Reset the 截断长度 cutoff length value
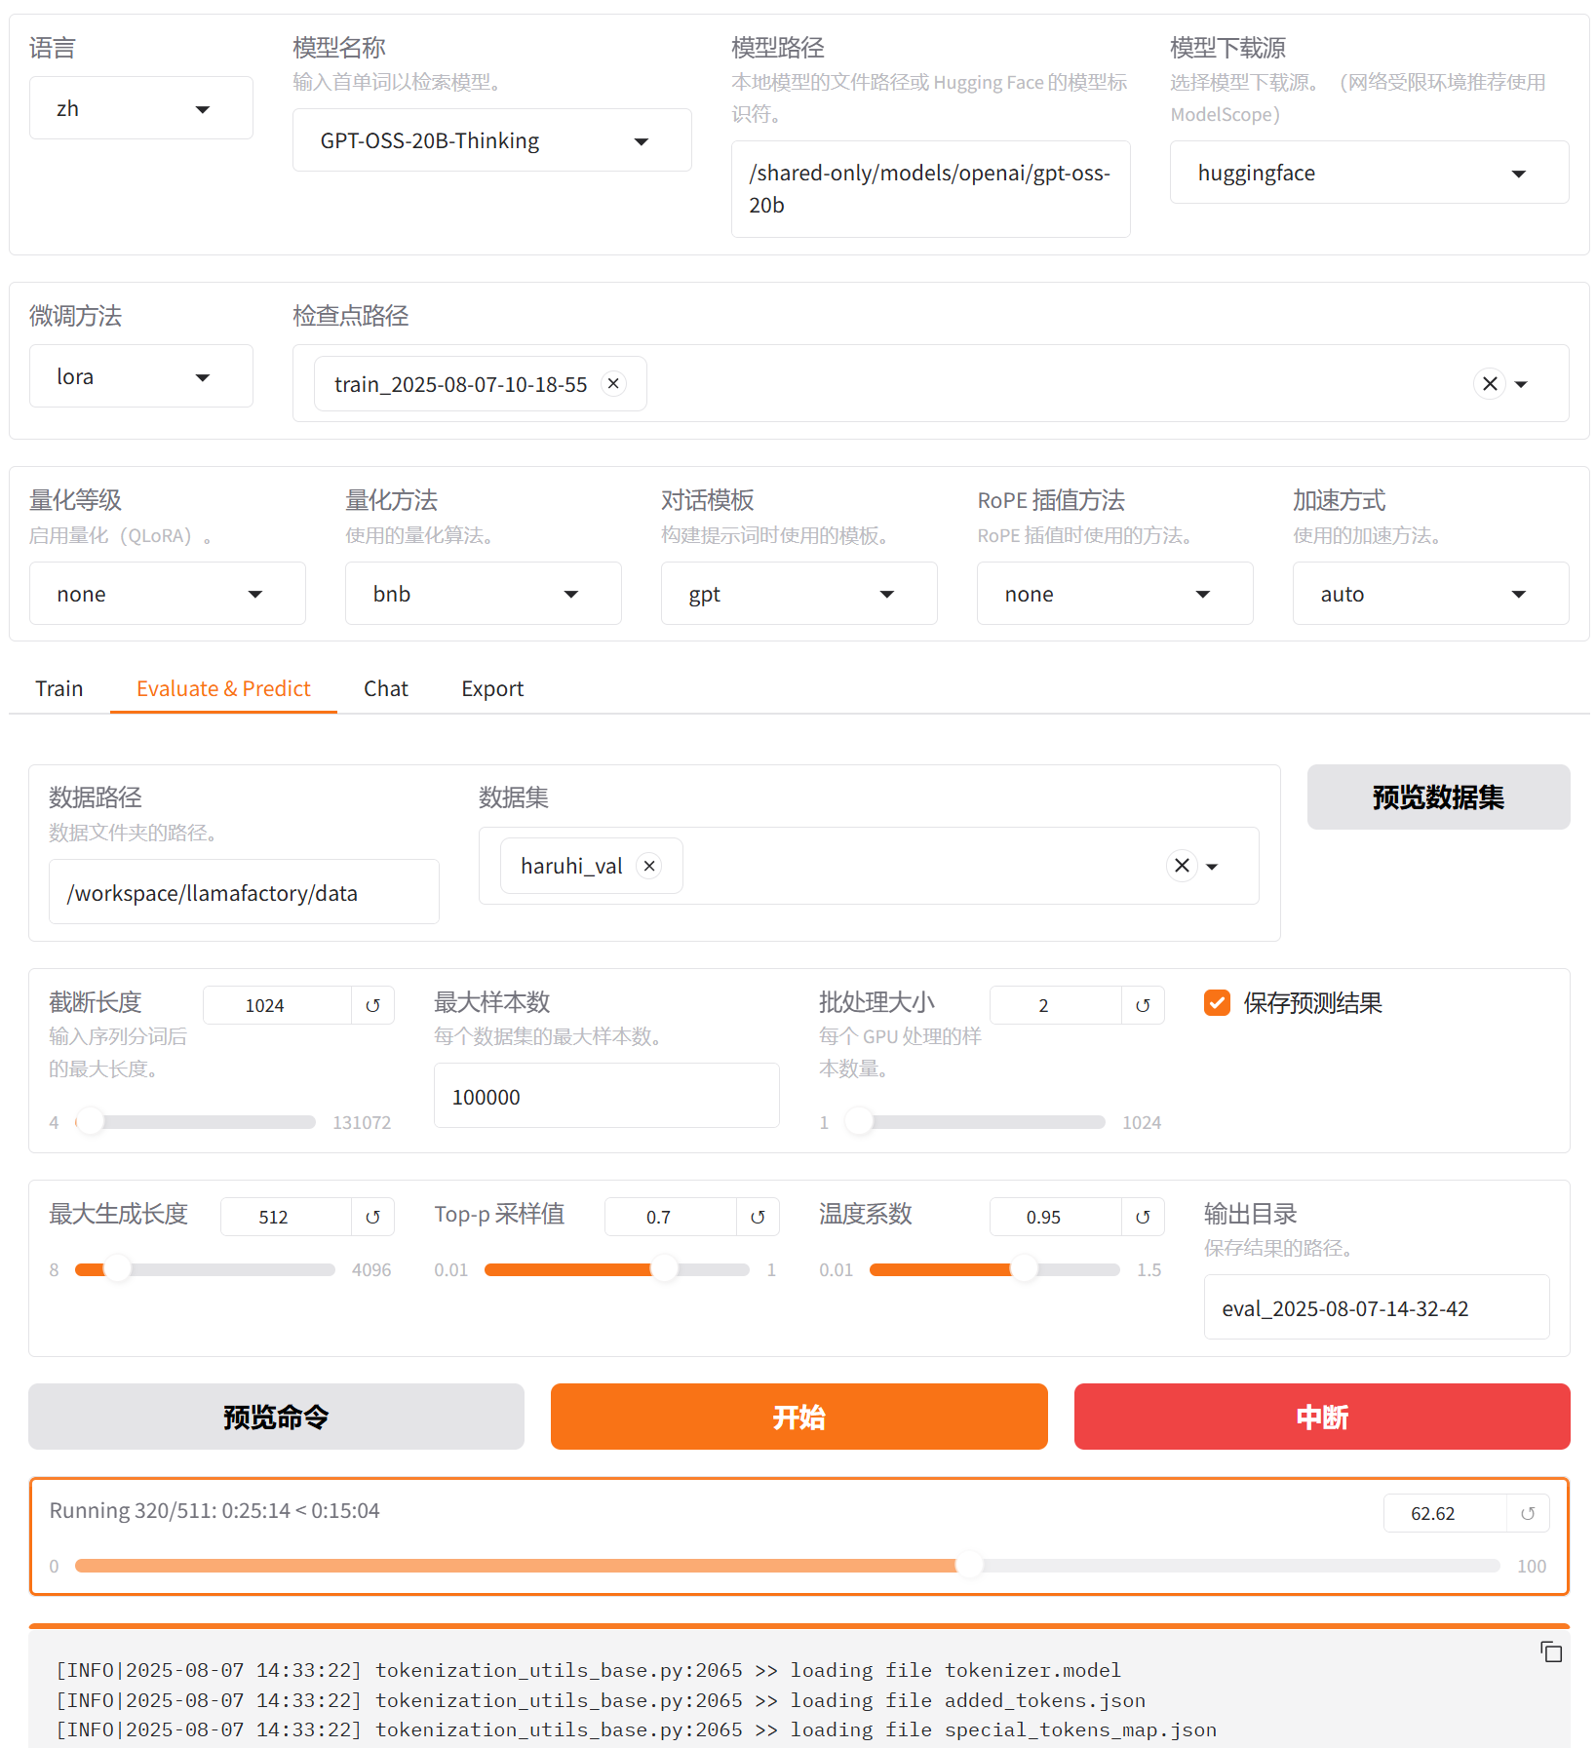 [x=372, y=1005]
